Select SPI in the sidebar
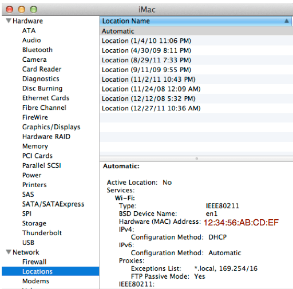 pos(26,213)
